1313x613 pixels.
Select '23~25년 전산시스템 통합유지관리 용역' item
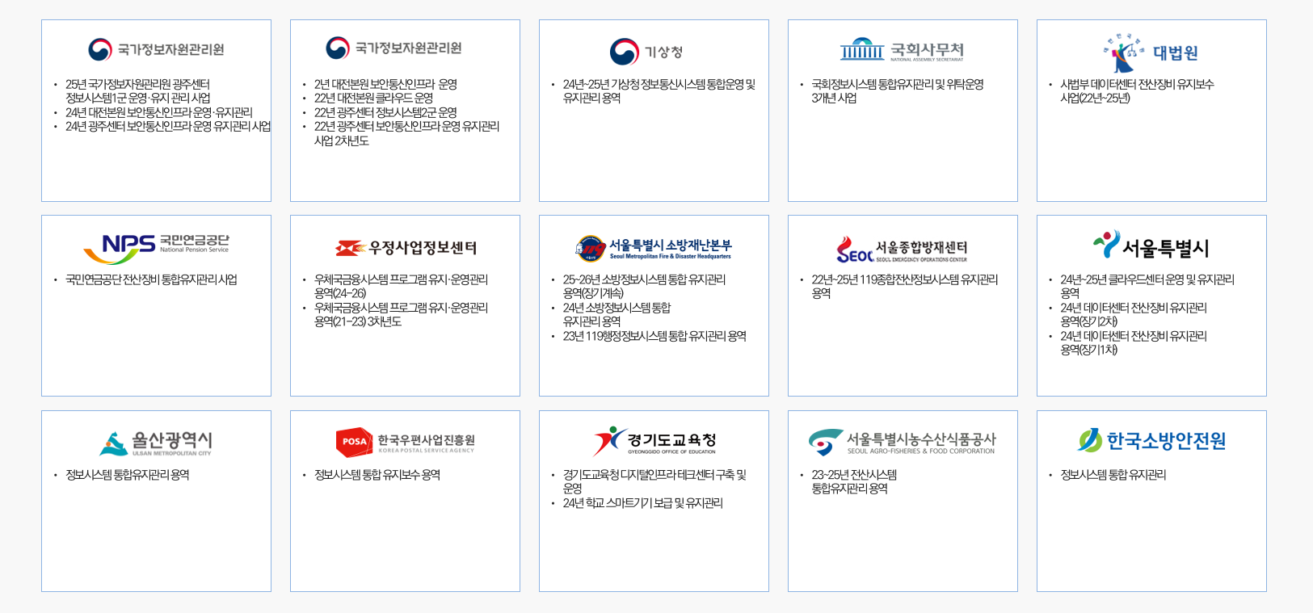(854, 482)
